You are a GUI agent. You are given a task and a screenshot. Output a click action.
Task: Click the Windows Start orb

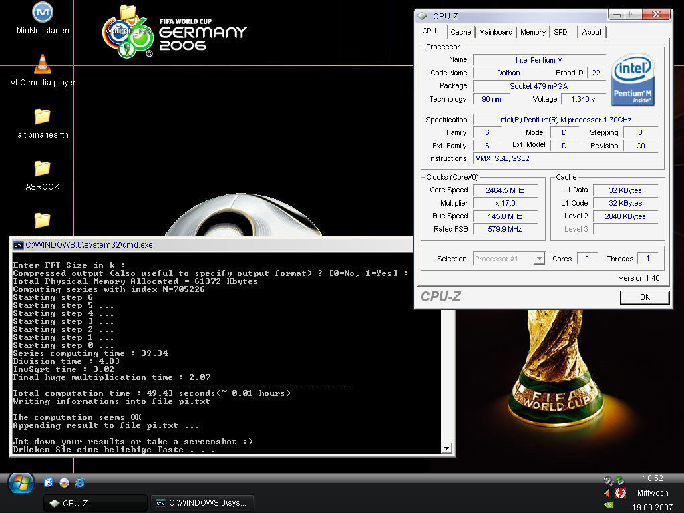(x=21, y=484)
